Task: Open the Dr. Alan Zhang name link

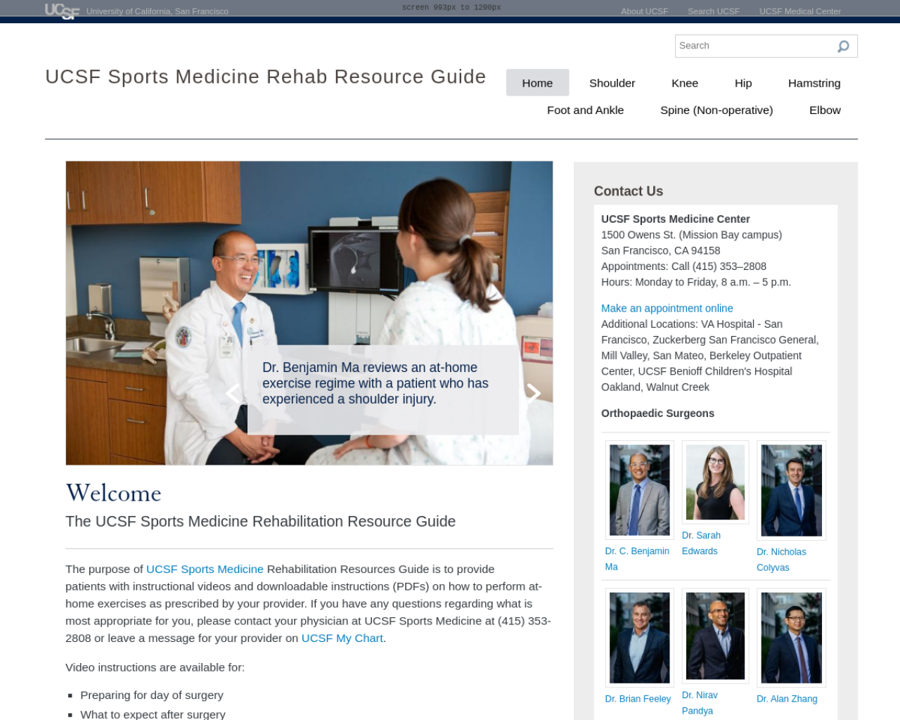Action: pos(787,699)
